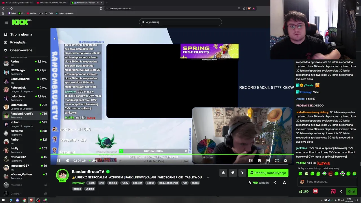Click the chess tag
Image resolution: width=361 pixels, height=203 pixels.
pos(195,183)
